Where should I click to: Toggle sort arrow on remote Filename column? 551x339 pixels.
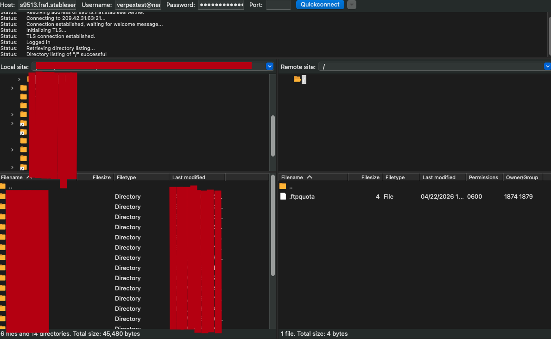click(310, 177)
